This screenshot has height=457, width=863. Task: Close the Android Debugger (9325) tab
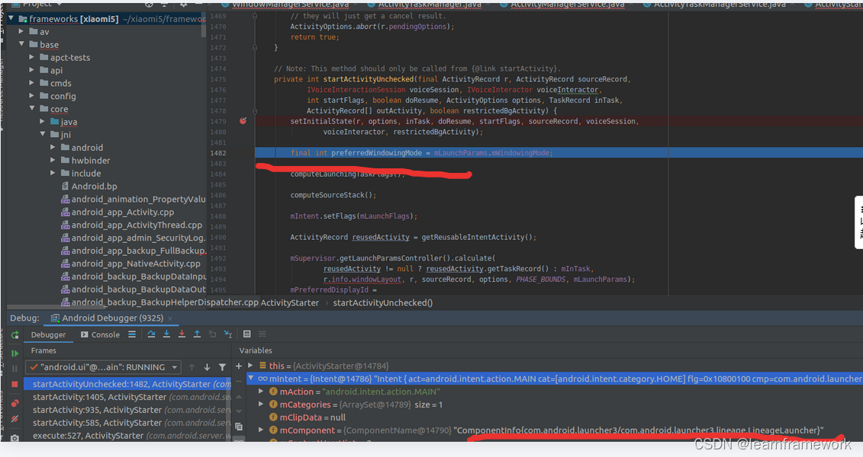(x=171, y=318)
